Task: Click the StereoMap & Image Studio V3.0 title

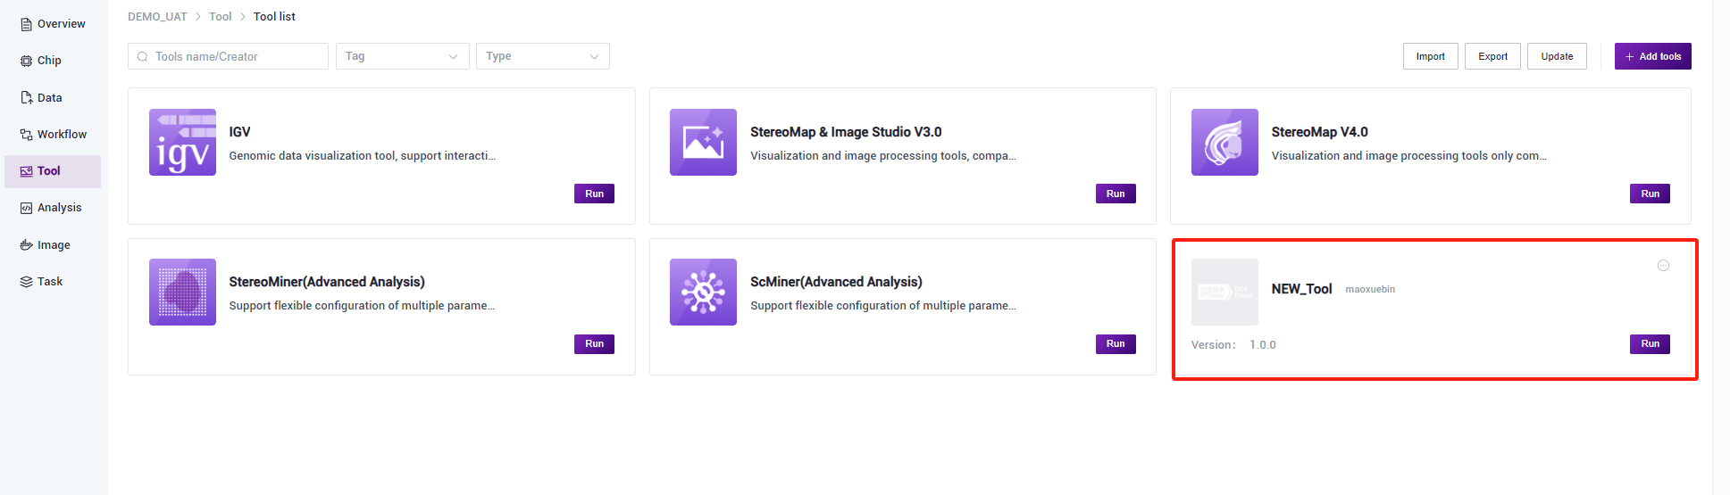Action: [x=846, y=132]
